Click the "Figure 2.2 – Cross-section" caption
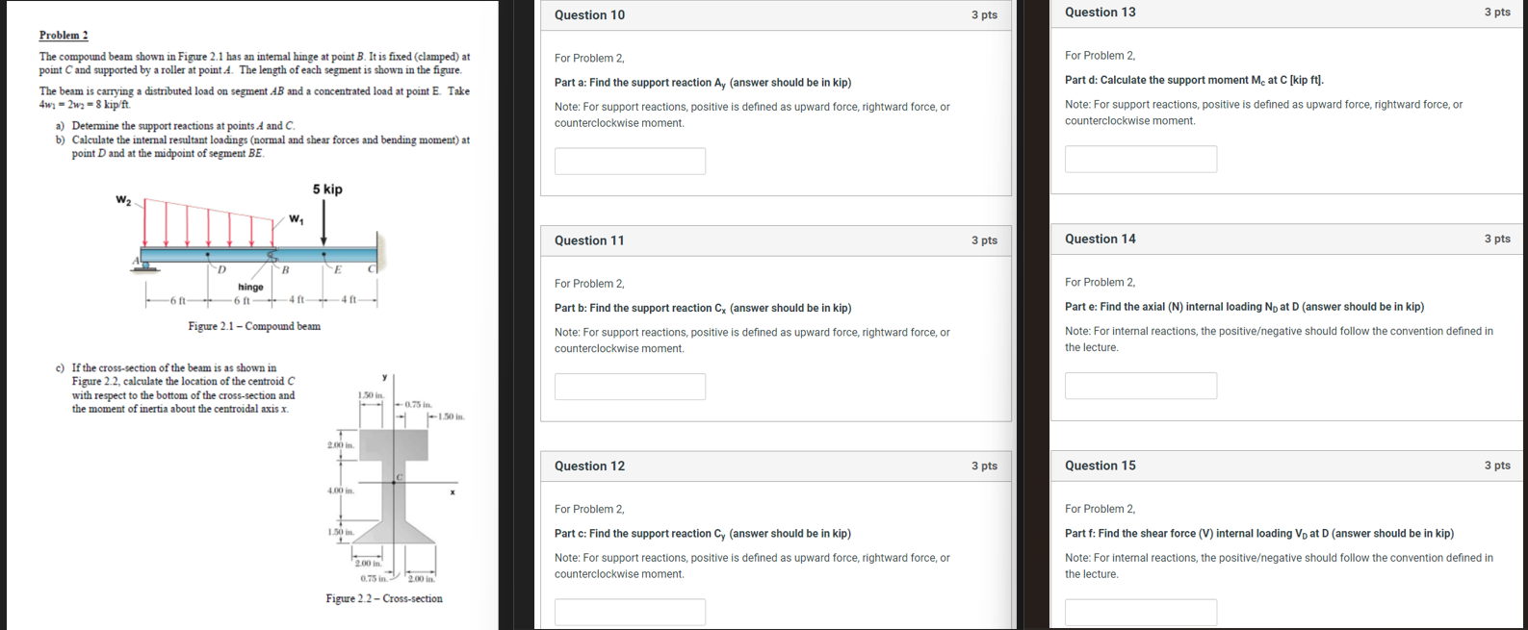Viewport: 1528px width, 630px height. coord(384,598)
